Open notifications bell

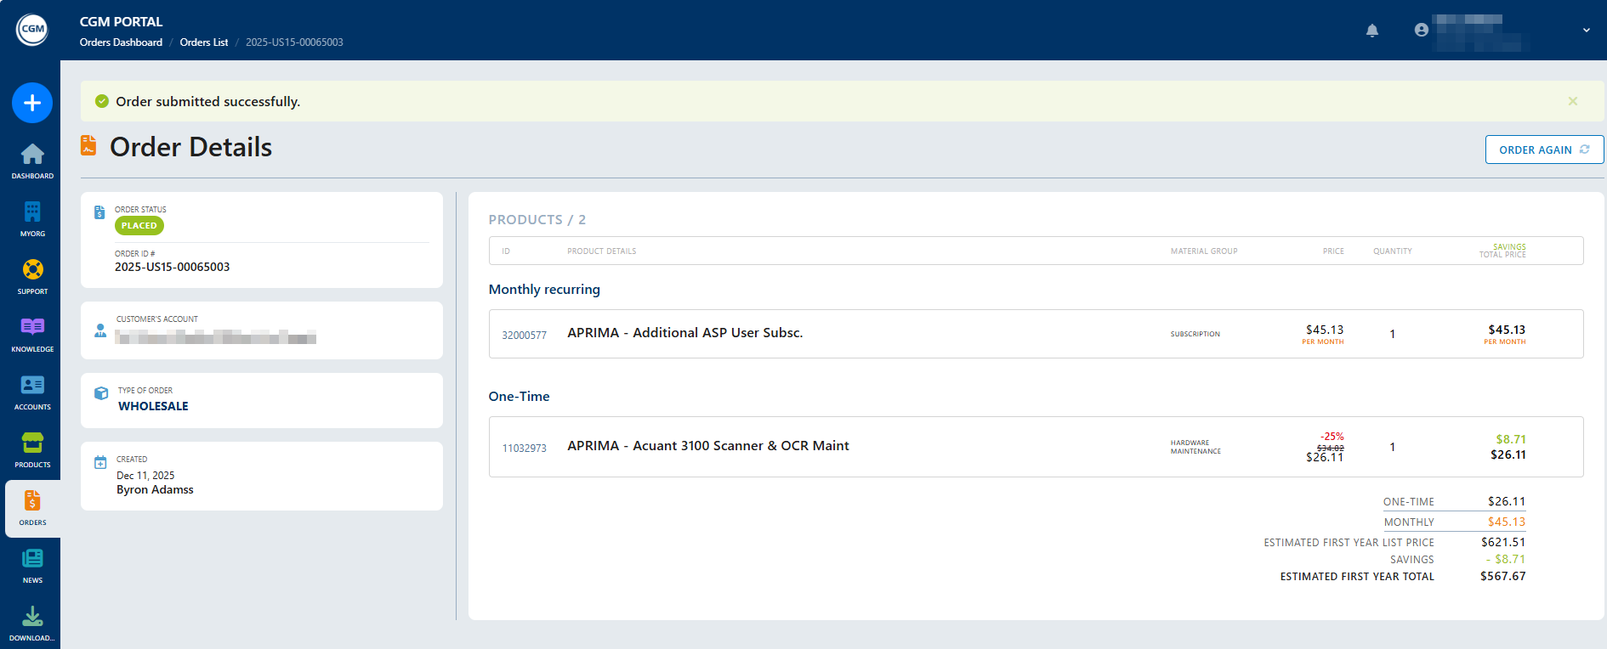tap(1372, 31)
